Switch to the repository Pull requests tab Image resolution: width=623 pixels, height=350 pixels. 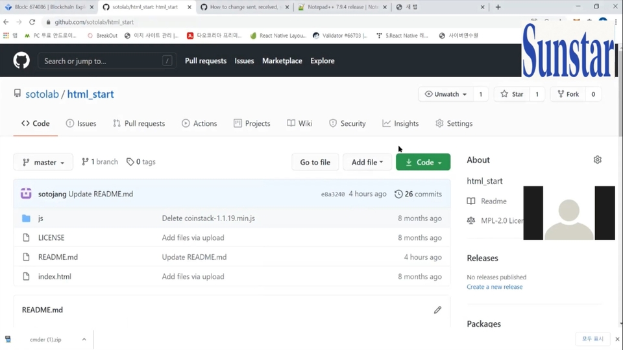pyautogui.click(x=139, y=123)
